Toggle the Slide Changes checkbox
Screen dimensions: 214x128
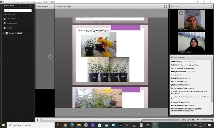click(5, 18)
